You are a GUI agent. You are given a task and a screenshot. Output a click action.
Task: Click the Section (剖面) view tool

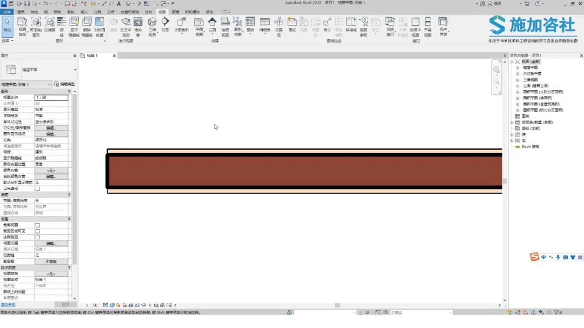click(x=165, y=25)
